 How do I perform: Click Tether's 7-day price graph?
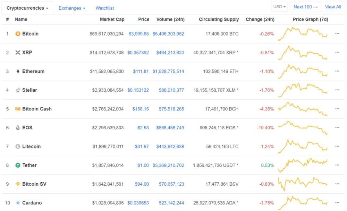(303, 165)
